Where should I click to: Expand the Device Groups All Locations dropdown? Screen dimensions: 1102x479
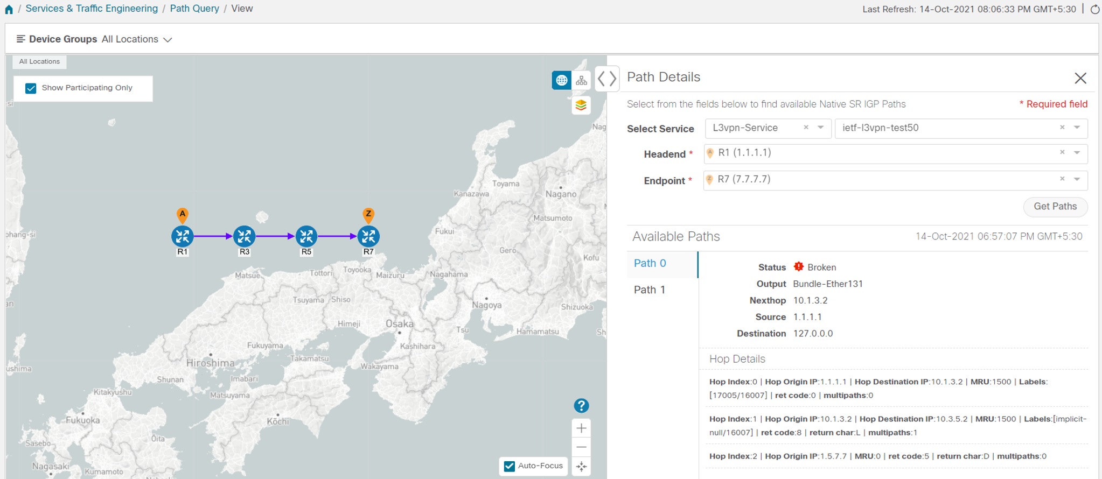click(168, 40)
